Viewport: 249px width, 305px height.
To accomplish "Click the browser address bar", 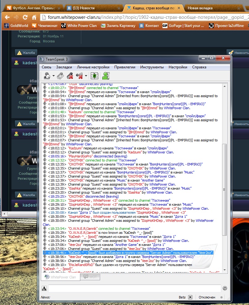I will [x=145, y=17].
